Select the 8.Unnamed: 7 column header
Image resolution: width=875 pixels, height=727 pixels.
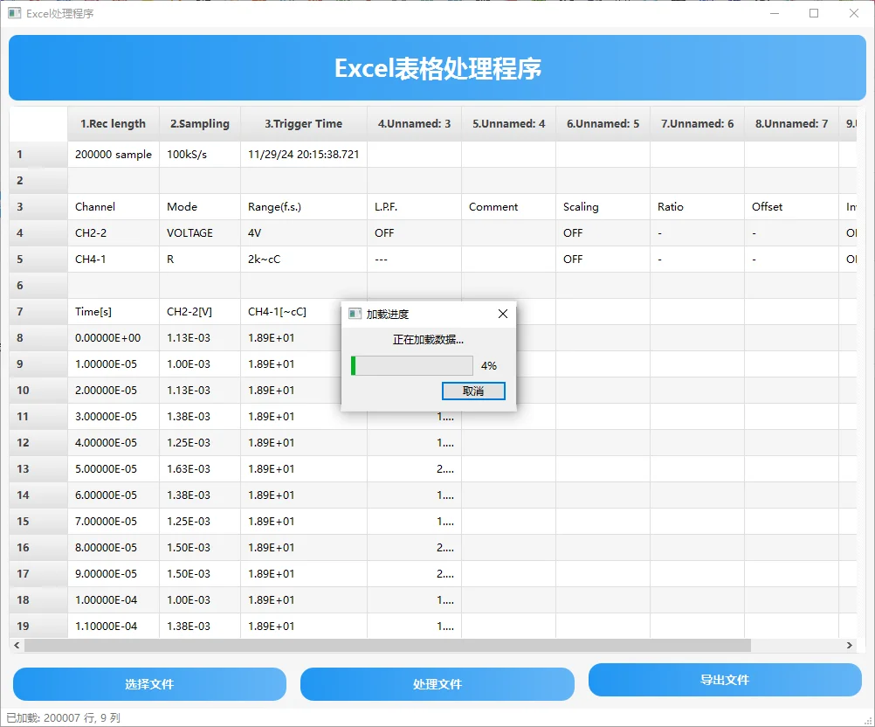(791, 123)
